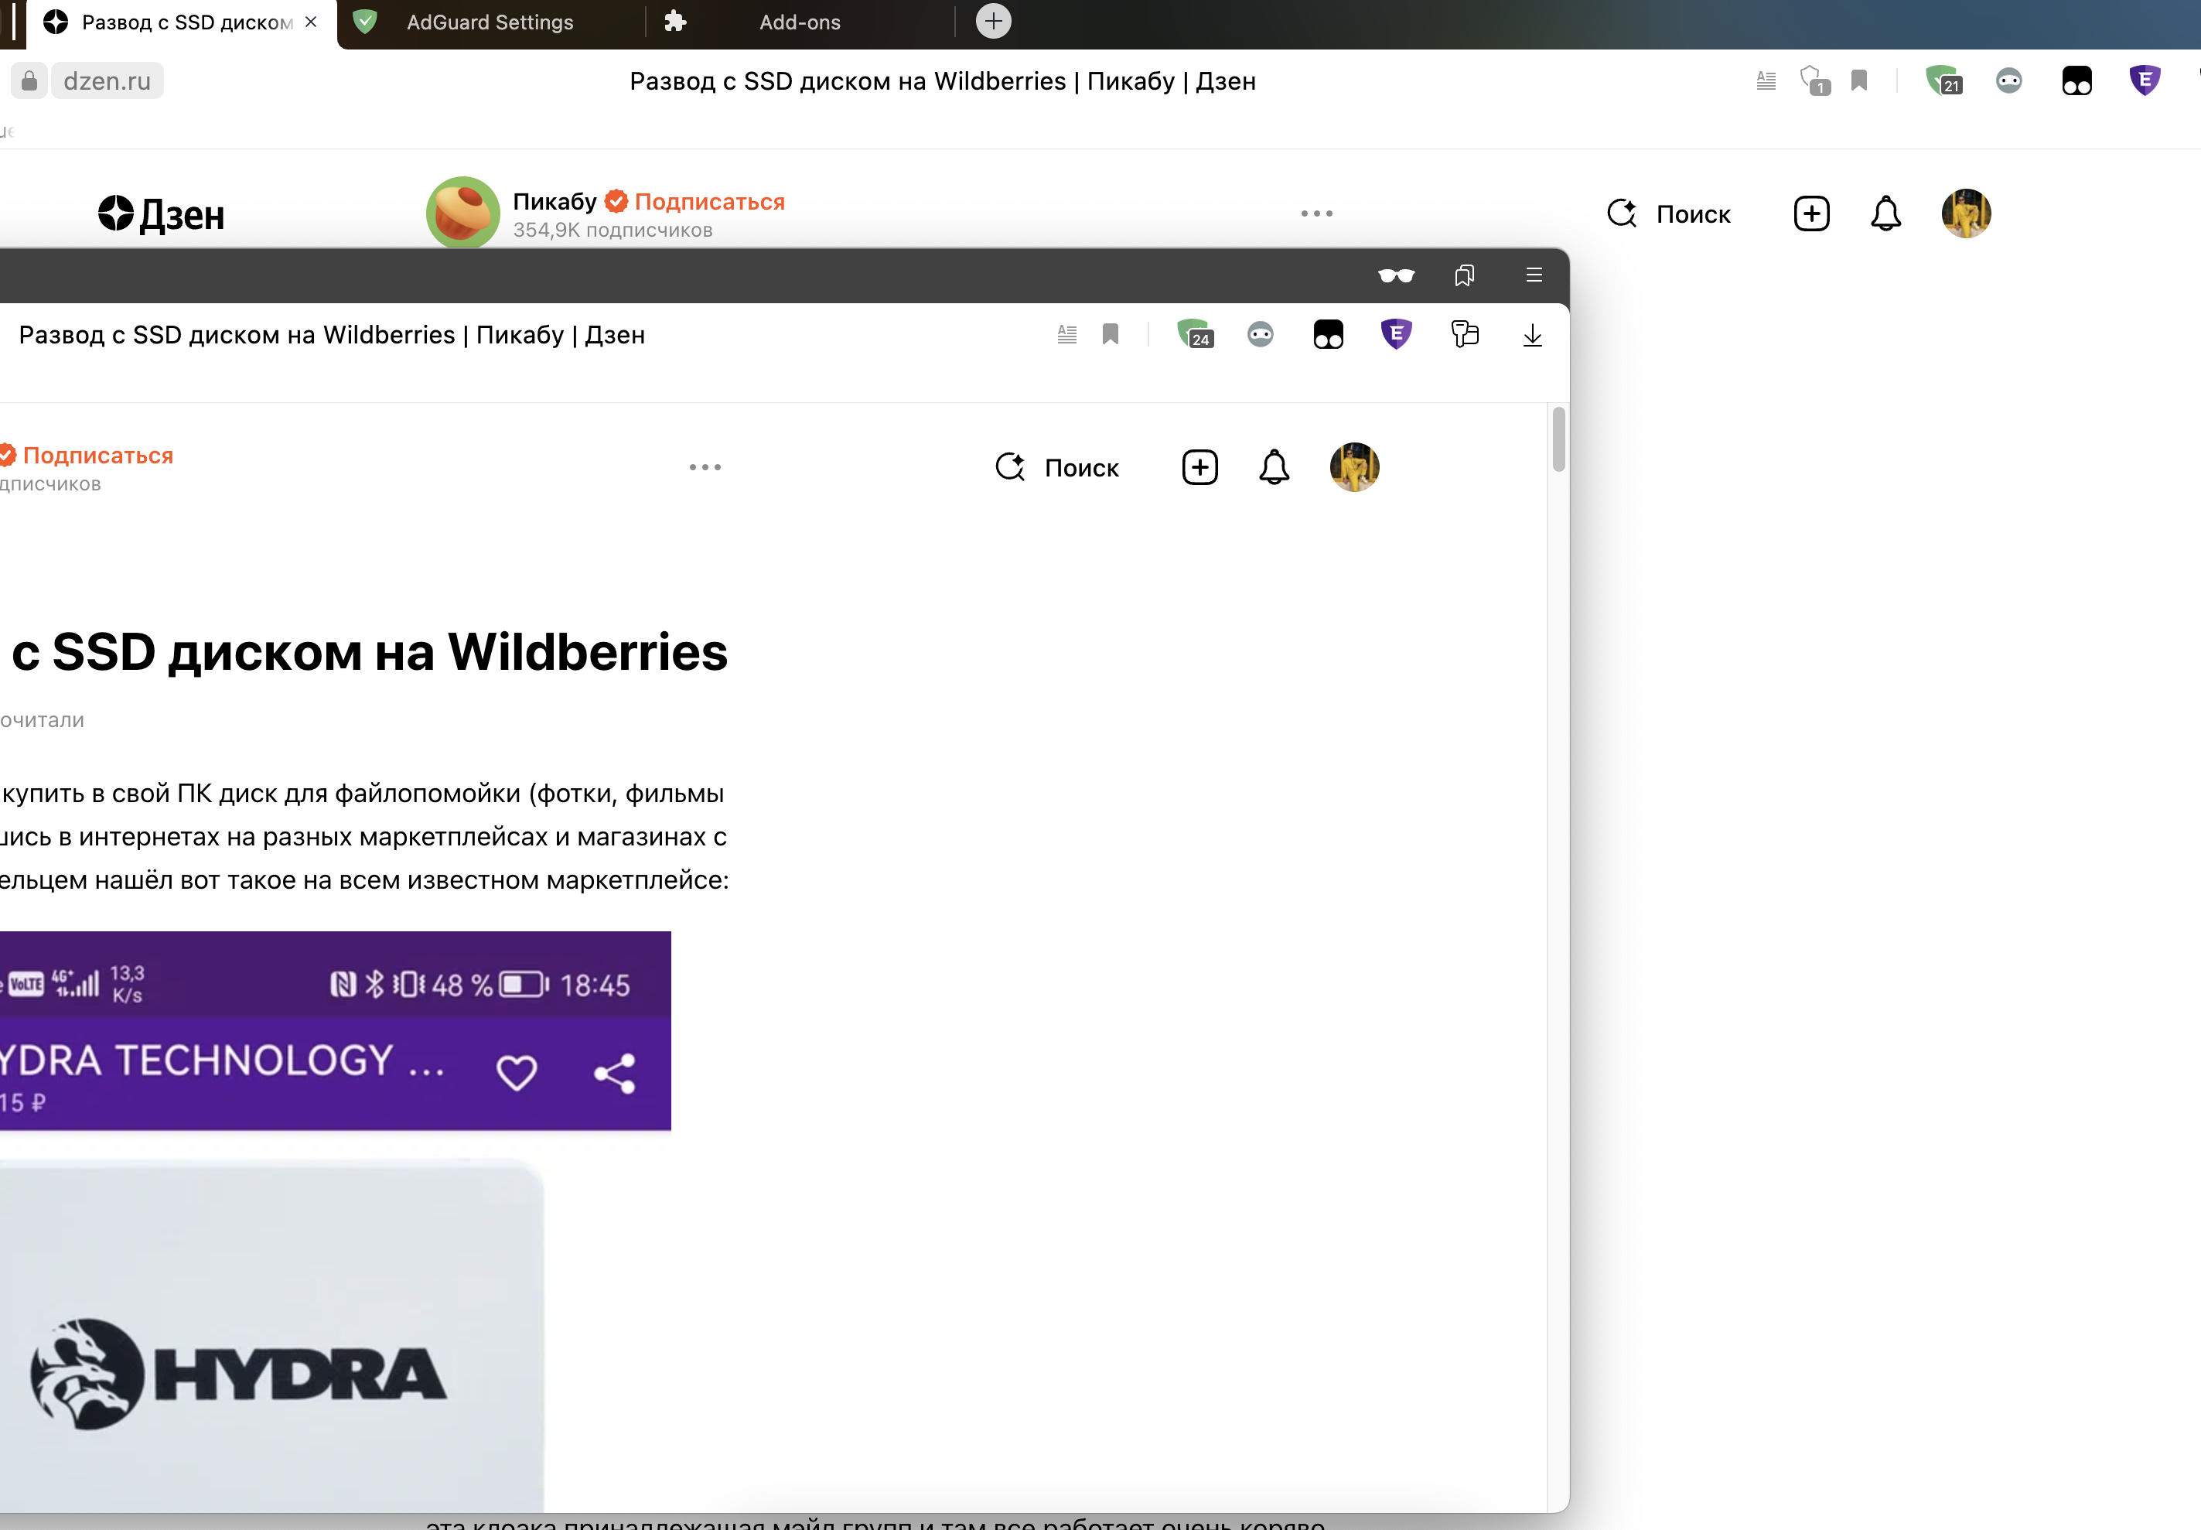Click the download arrow icon
This screenshot has width=2201, height=1530.
click(1531, 336)
